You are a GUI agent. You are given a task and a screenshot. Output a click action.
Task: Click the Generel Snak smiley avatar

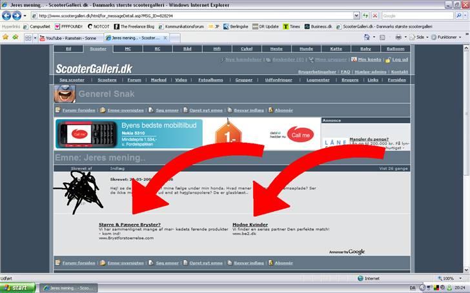[x=64, y=94]
